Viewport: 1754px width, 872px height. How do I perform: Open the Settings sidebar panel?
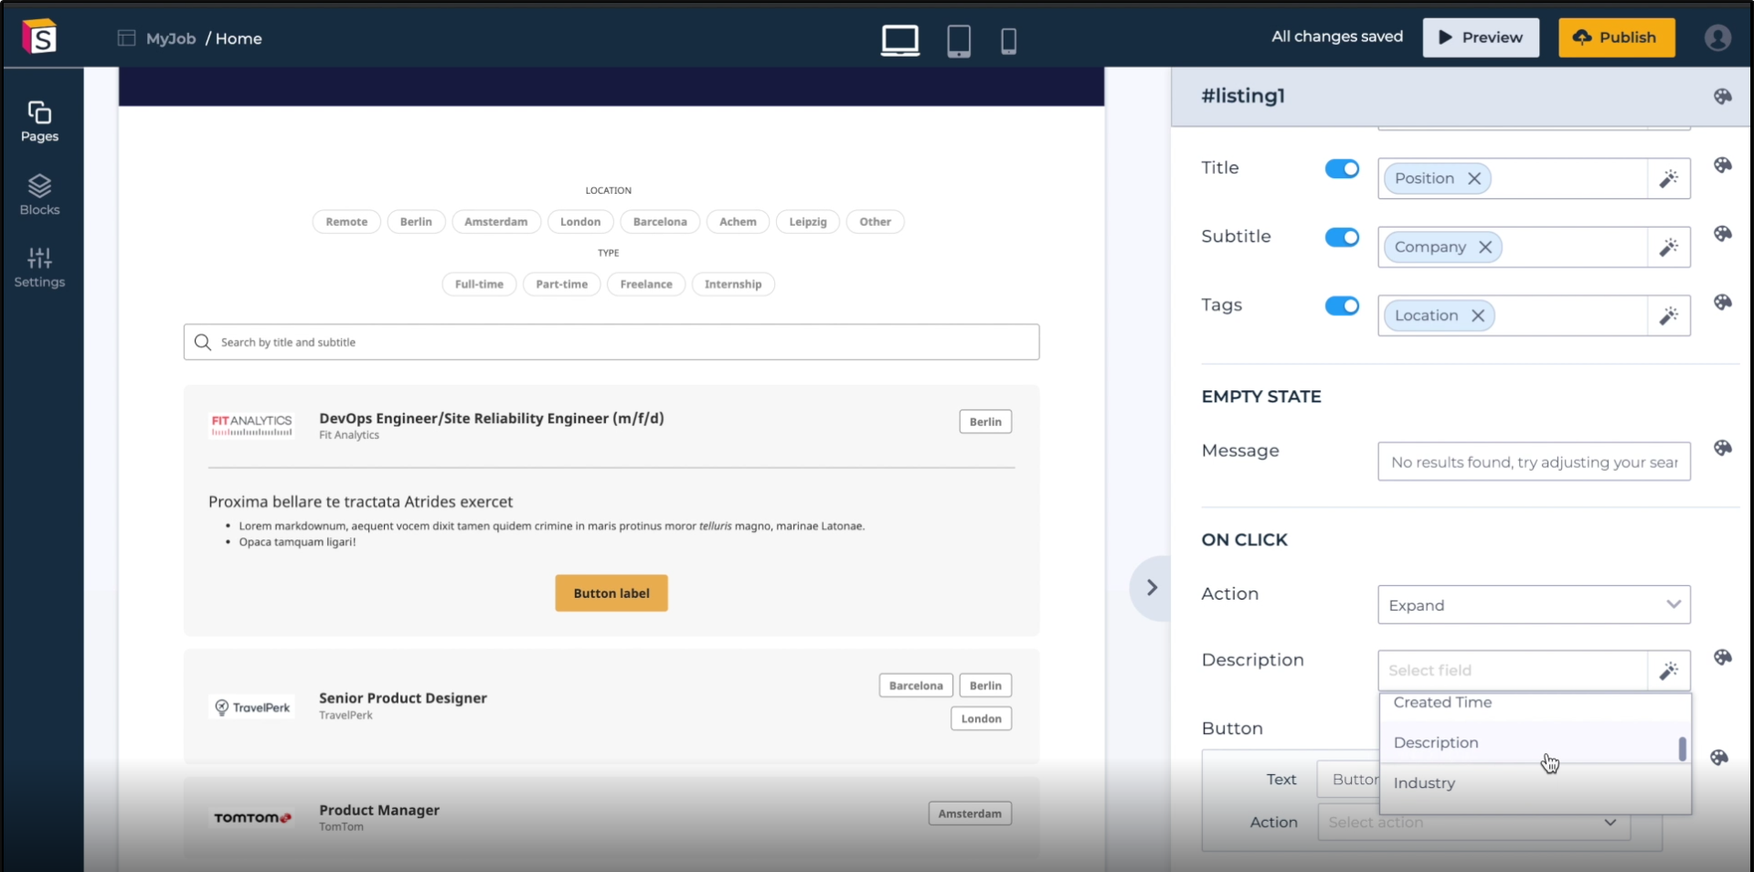tap(39, 267)
